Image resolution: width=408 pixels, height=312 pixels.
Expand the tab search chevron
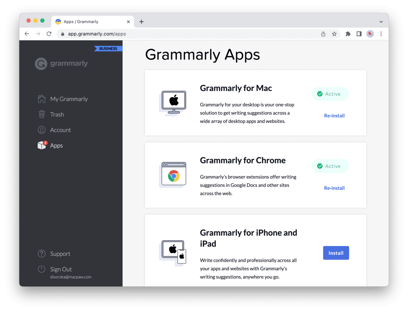381,22
